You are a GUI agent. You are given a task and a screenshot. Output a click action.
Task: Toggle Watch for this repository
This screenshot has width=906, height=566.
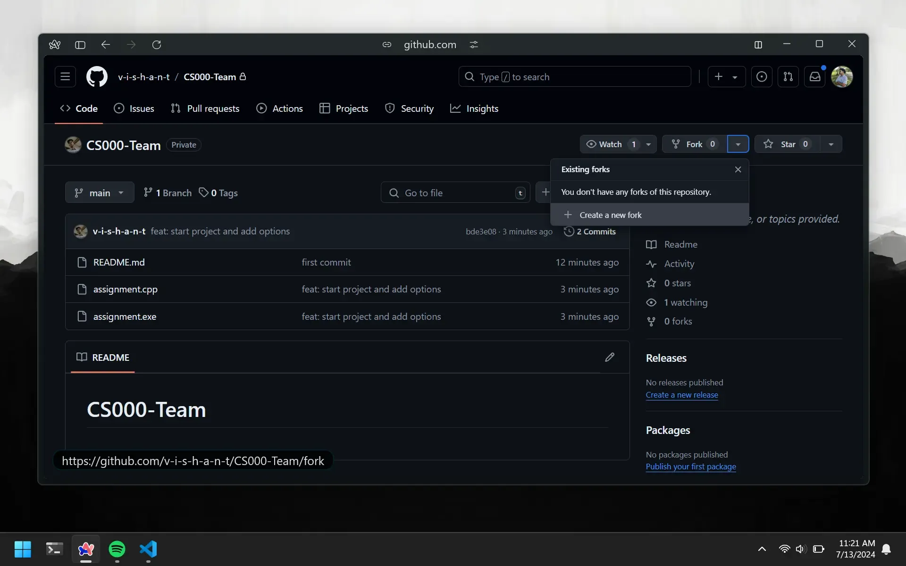611,144
